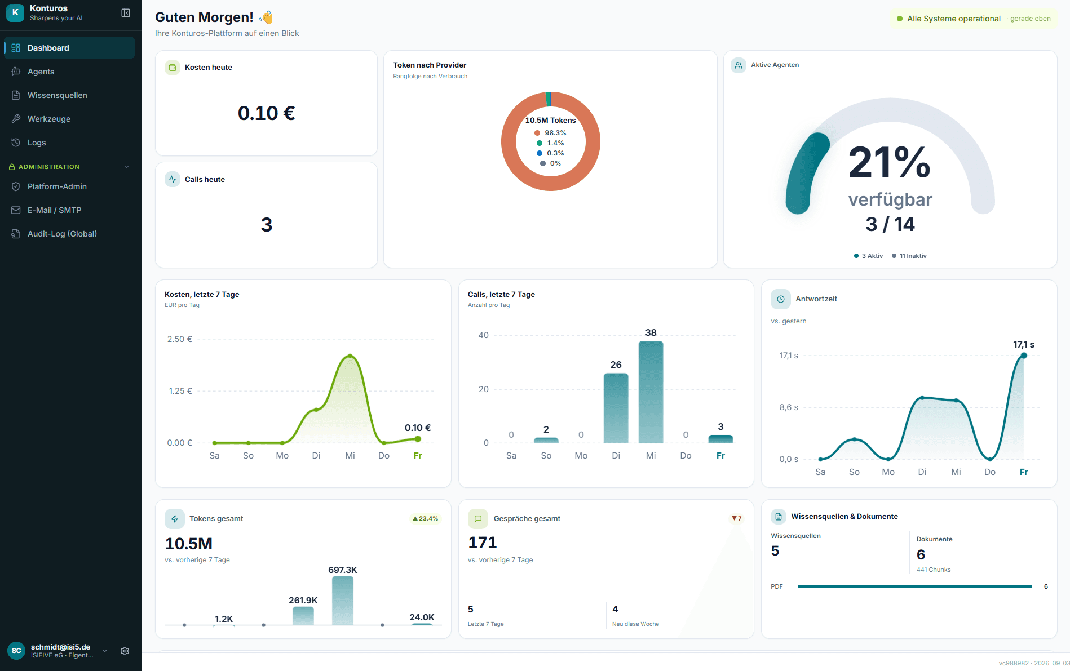1070x671 pixels.
Task: Go to Agents in the sidebar
Action: [x=69, y=72]
